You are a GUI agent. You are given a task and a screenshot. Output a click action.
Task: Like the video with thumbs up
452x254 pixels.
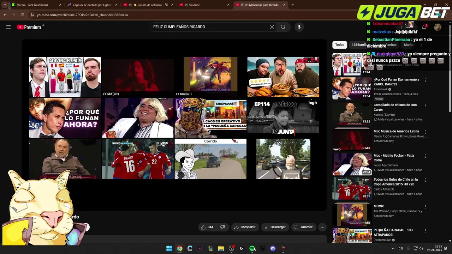pos(203,227)
